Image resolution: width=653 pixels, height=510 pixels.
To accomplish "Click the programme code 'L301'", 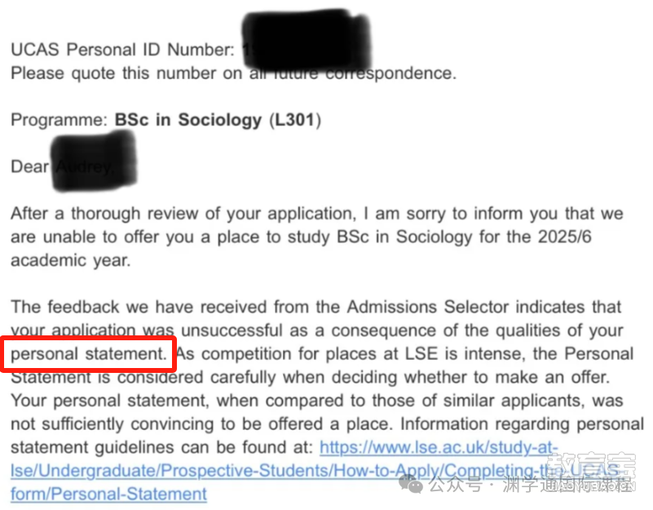I will coord(295,120).
